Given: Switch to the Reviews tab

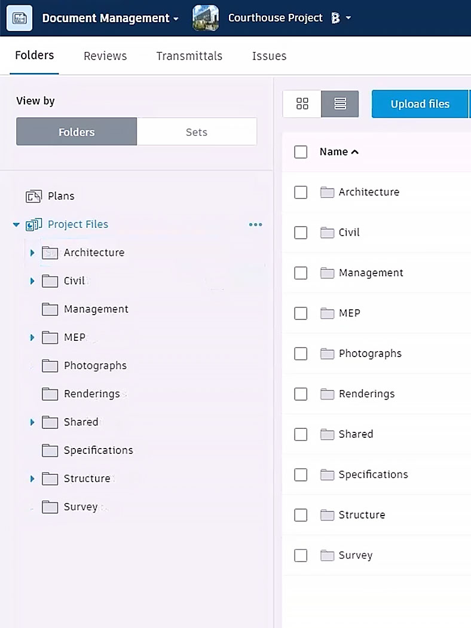Looking at the screenshot, I should (105, 56).
